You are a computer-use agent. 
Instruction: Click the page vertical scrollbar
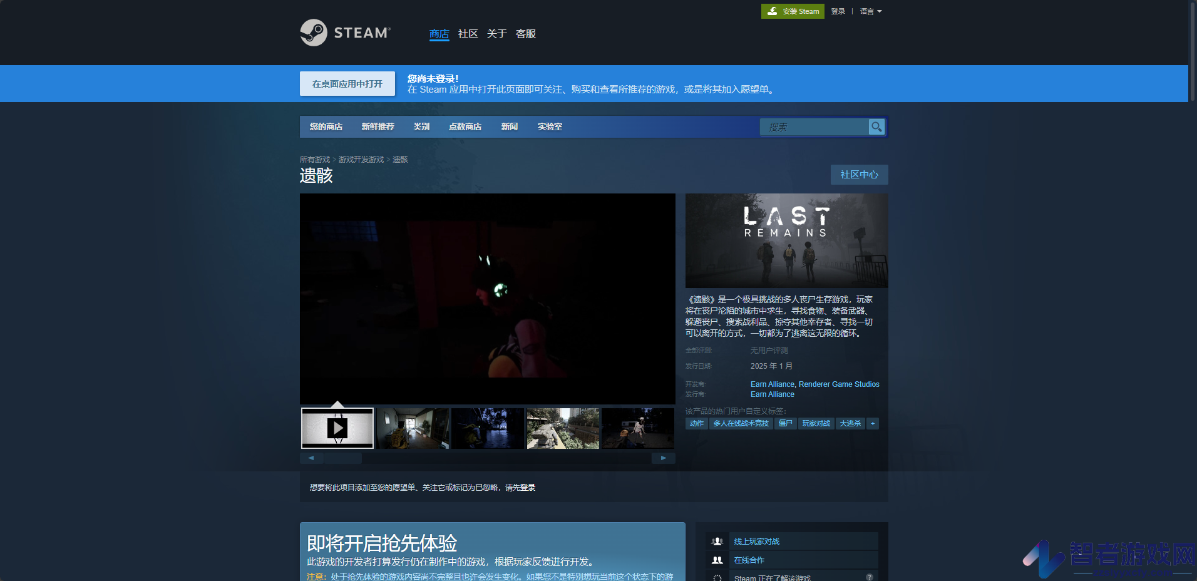1193,51
